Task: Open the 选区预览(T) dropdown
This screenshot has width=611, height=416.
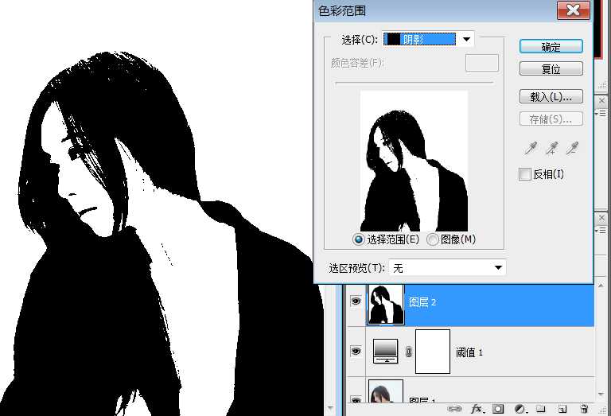Action: pyautogui.click(x=447, y=268)
